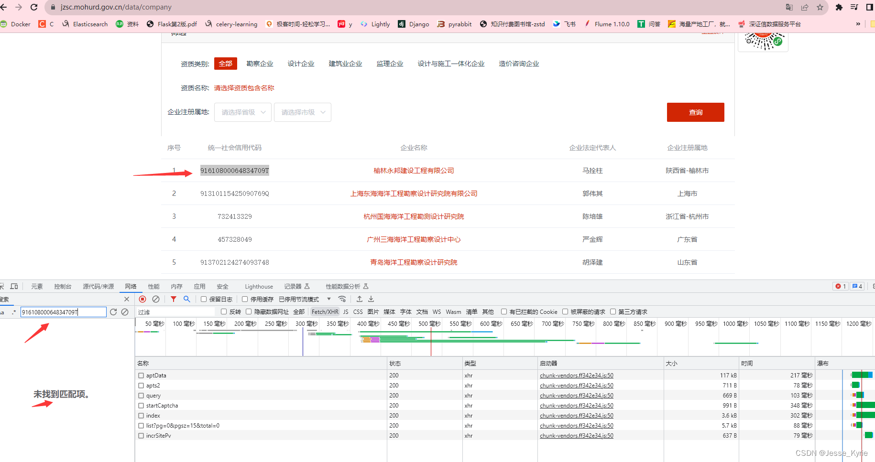Open the translate page icon in address bar
Image resolution: width=875 pixels, height=462 pixels.
(789, 7)
